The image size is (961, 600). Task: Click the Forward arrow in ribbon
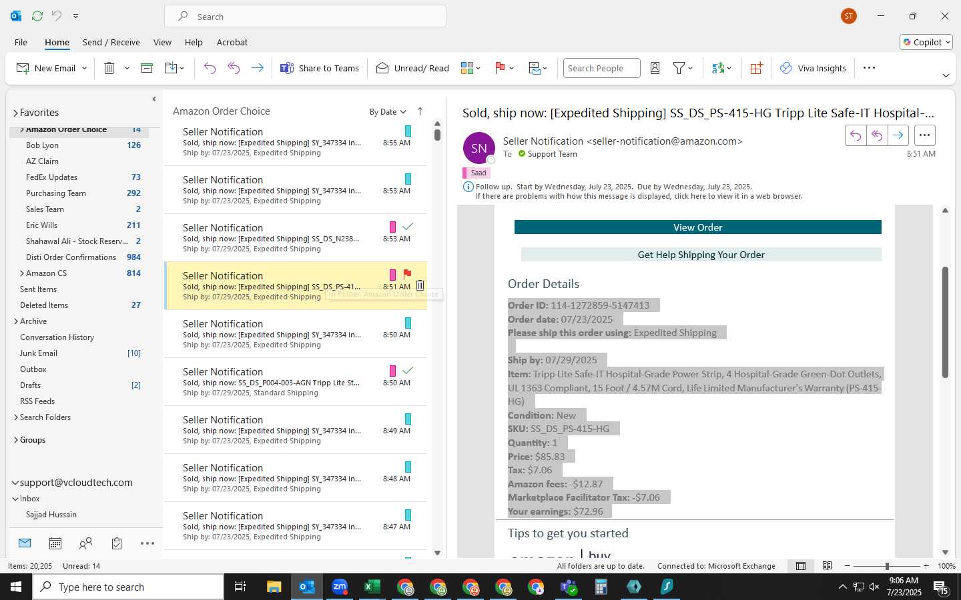click(x=257, y=68)
